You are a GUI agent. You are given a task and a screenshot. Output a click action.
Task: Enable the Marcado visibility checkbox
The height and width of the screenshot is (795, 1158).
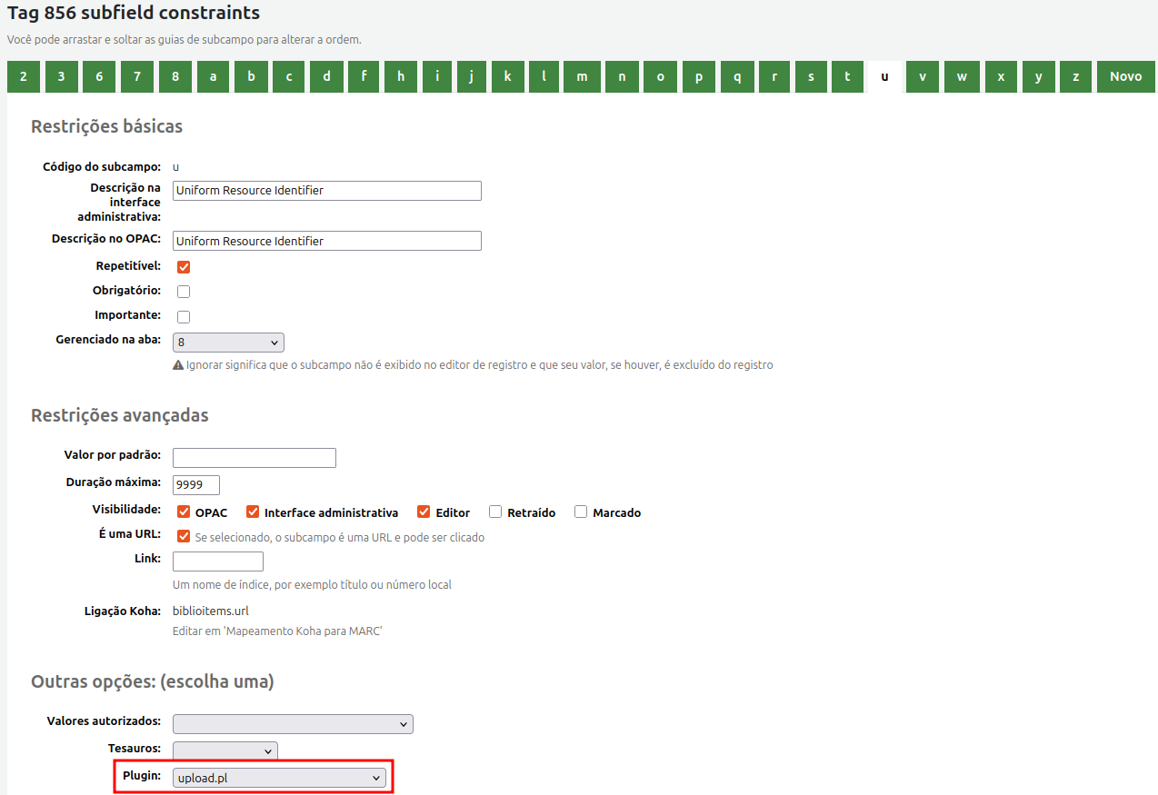[x=581, y=512]
